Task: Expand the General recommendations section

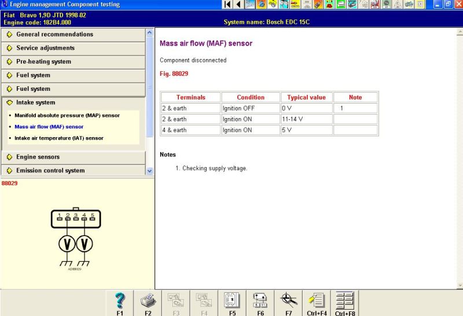Action: click(x=54, y=34)
